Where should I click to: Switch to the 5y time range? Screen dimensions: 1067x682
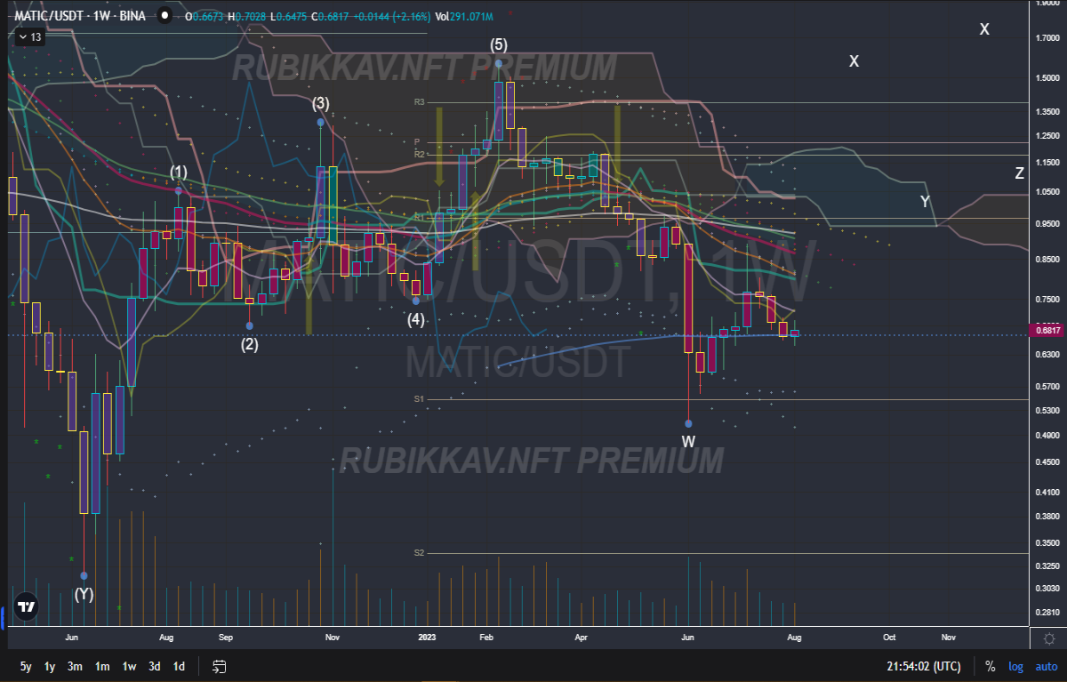click(26, 666)
